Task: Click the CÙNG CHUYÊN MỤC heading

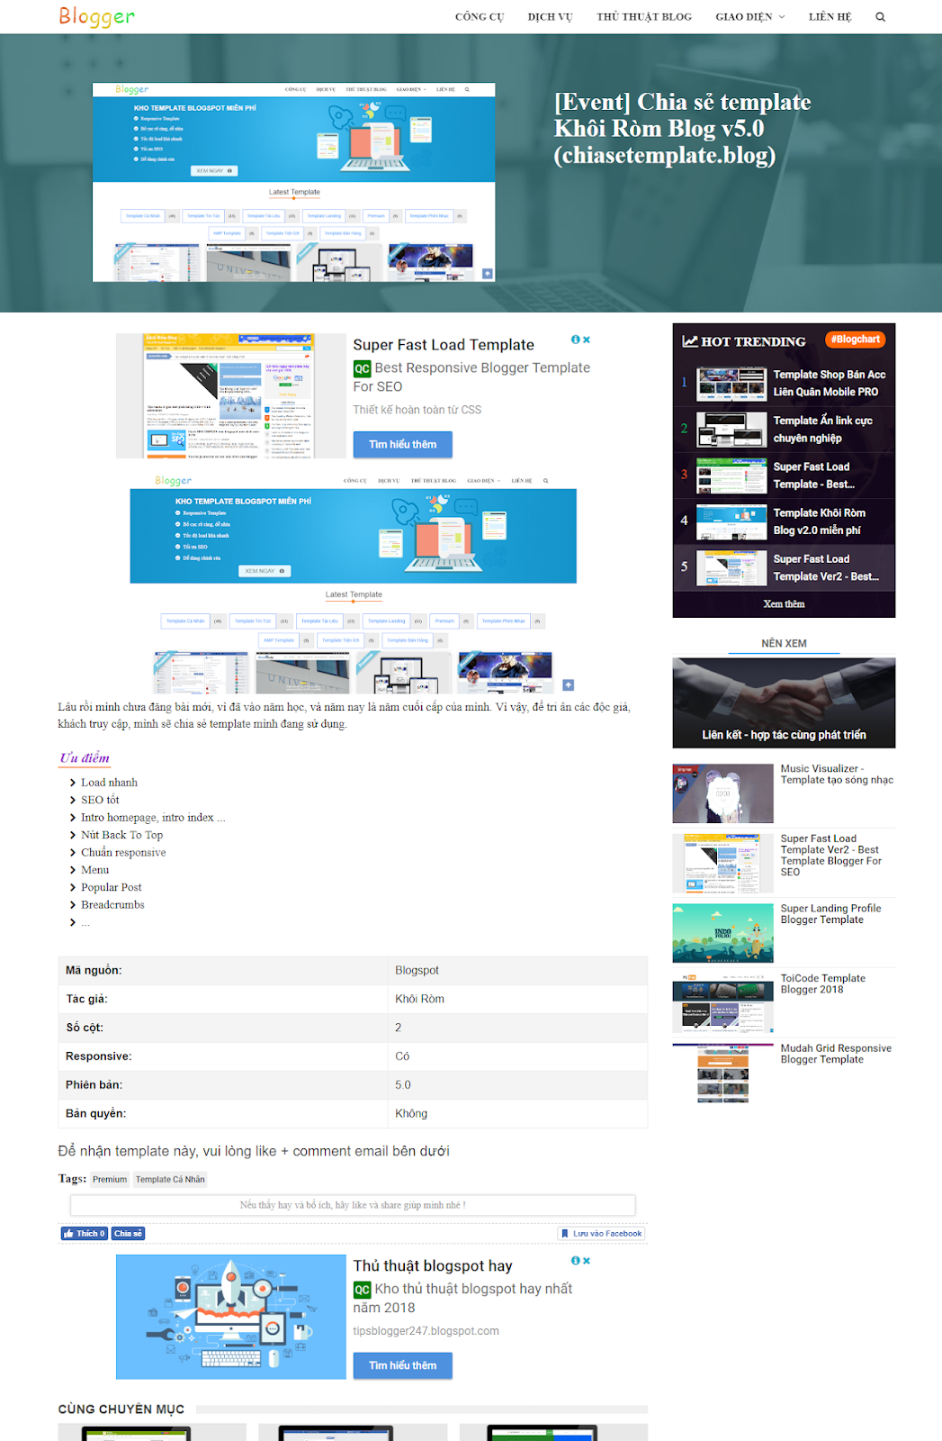Action: click(121, 1409)
